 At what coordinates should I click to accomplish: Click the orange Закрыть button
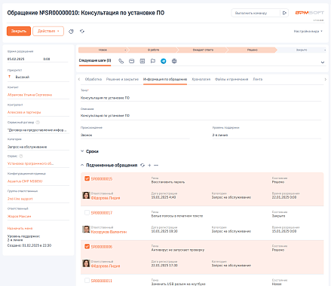pos(19,31)
